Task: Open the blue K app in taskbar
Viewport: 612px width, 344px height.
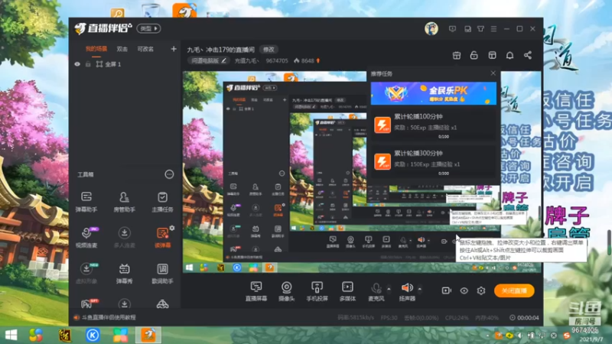Action: click(x=93, y=335)
